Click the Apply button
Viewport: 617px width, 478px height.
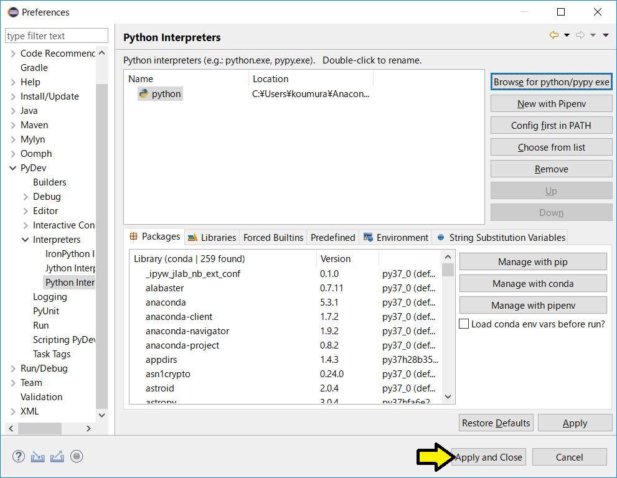point(575,423)
